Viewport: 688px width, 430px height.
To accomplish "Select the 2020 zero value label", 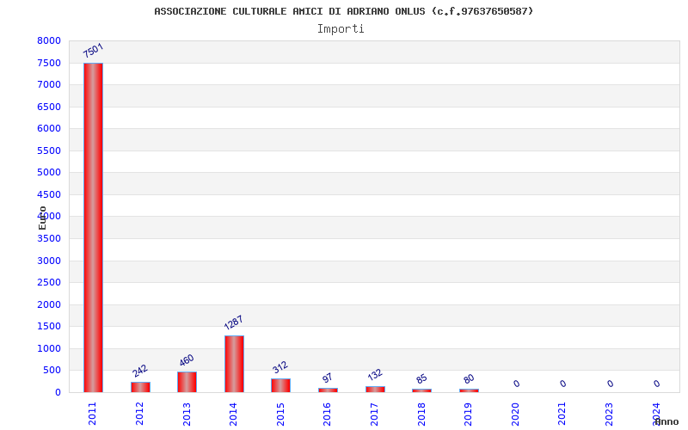I will (x=517, y=384).
